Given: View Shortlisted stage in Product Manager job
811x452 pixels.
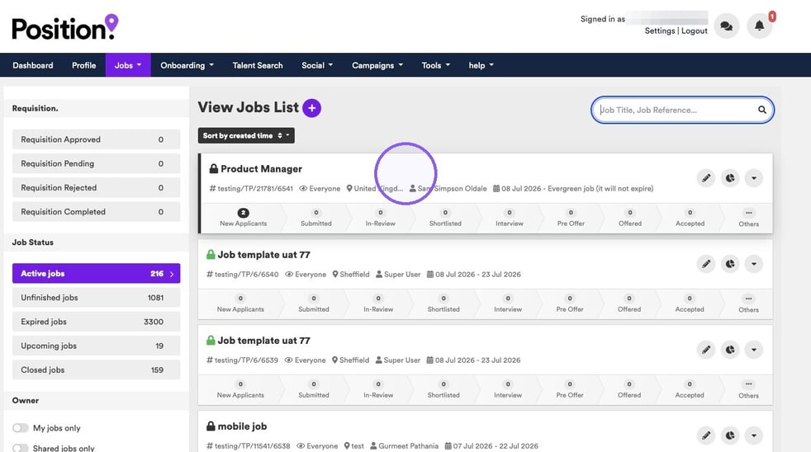Looking at the screenshot, I should click(x=445, y=218).
